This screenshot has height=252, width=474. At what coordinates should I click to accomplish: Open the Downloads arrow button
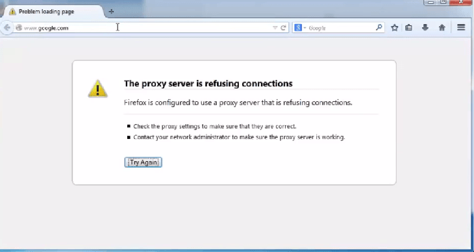425,28
